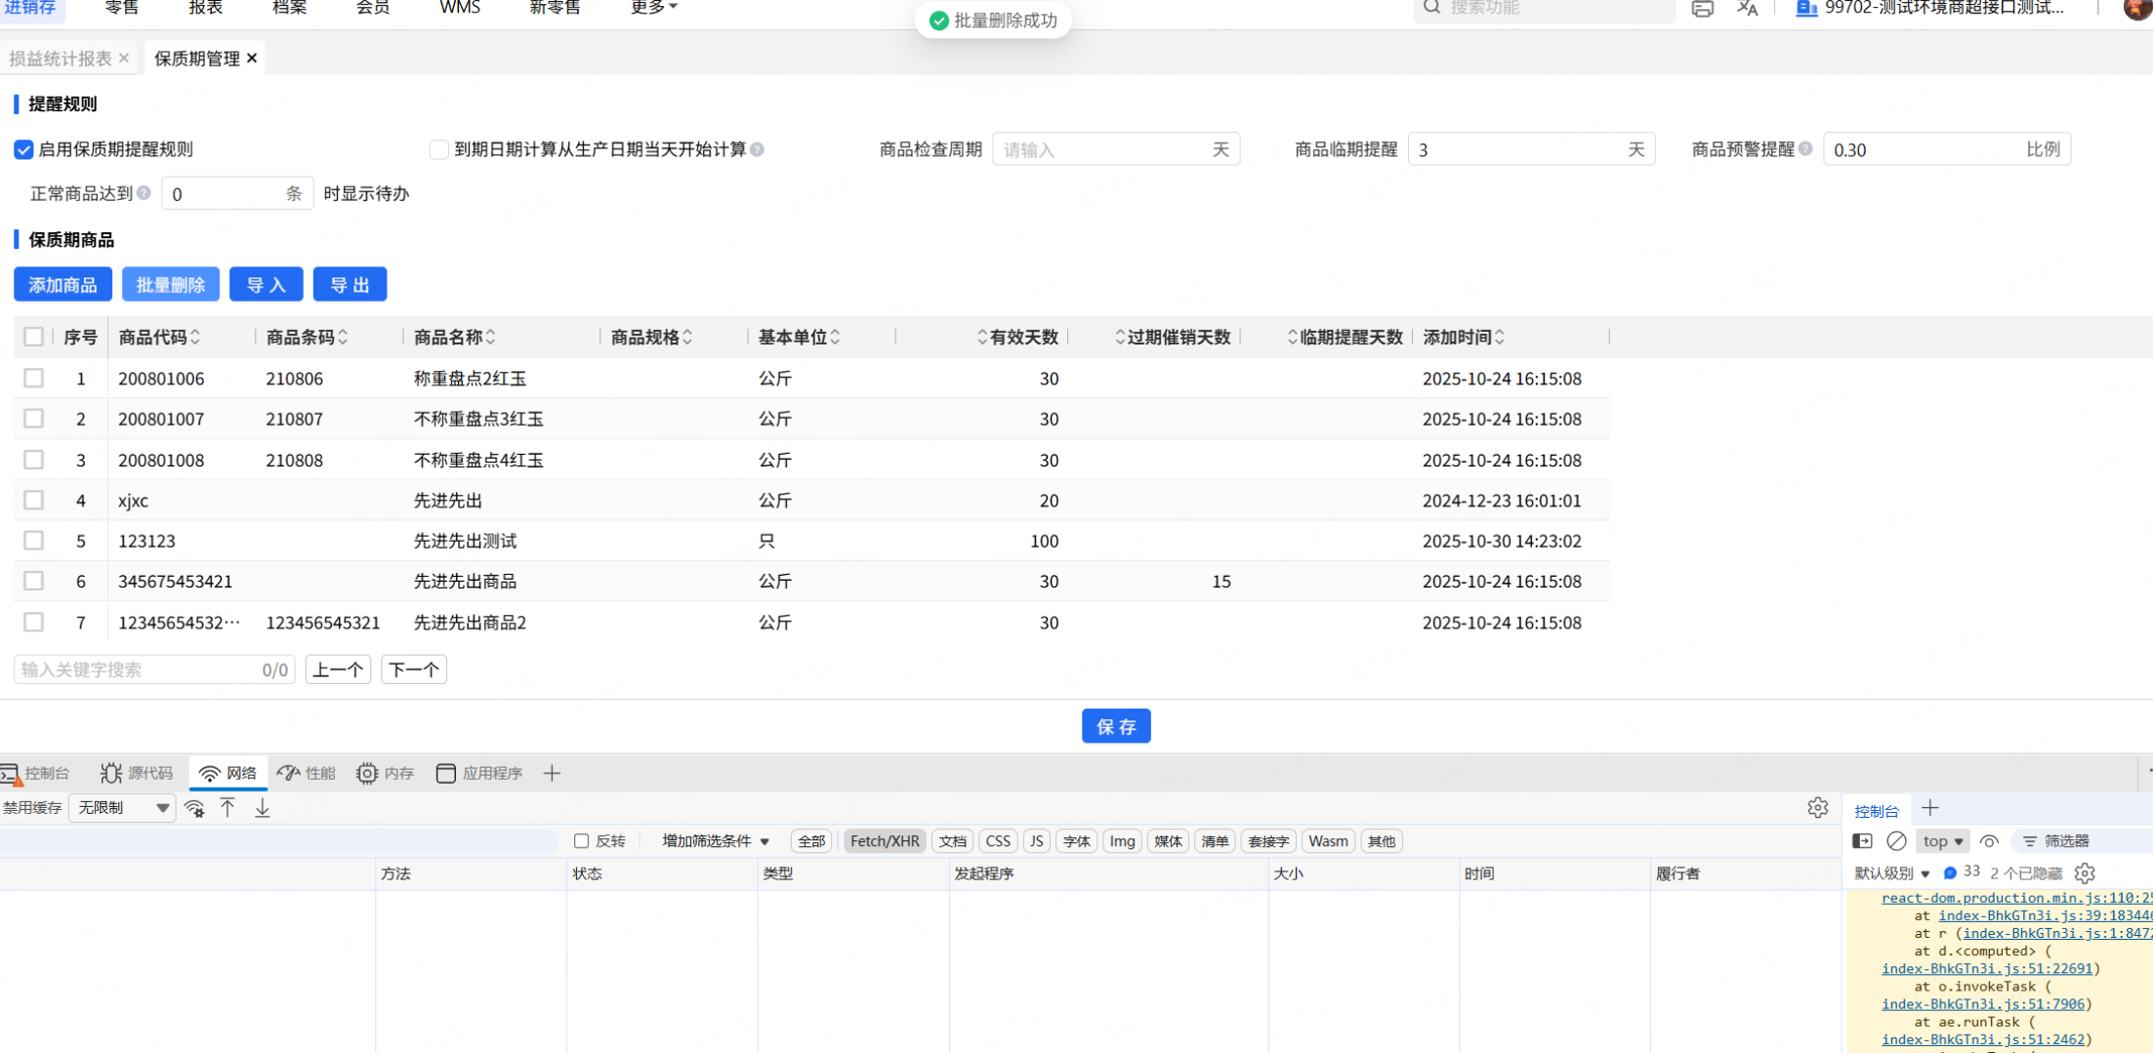Open the WMS menu
This screenshot has height=1053, width=2153.
coord(460,8)
